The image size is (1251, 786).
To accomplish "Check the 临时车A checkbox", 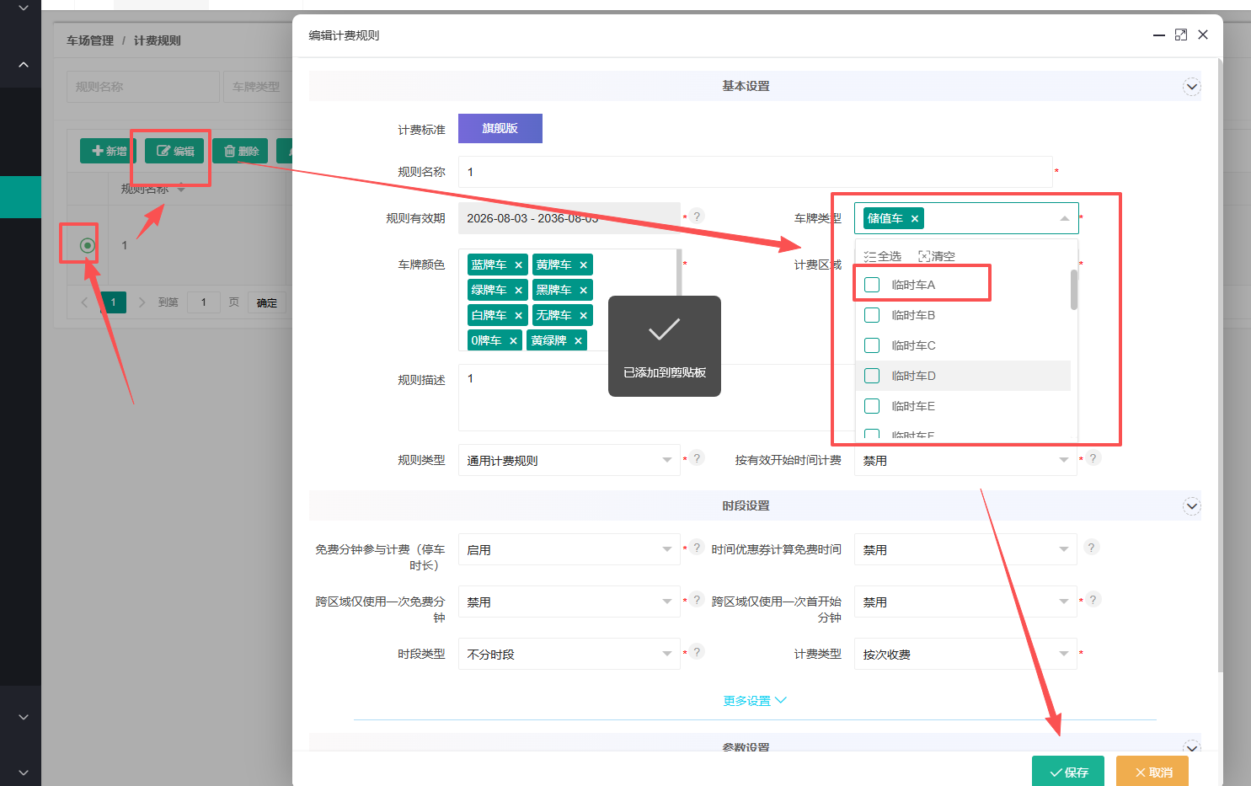I will pos(872,285).
